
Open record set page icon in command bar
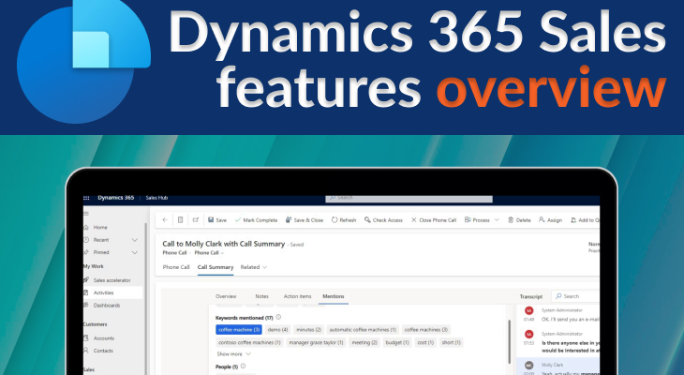pyautogui.click(x=180, y=220)
